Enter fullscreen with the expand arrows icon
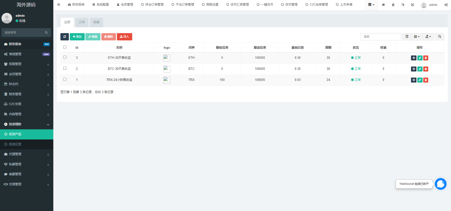The image size is (451, 211). (412, 5)
